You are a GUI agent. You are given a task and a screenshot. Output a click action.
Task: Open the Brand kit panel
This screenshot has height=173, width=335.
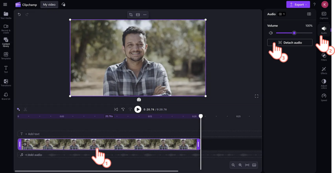click(x=6, y=96)
